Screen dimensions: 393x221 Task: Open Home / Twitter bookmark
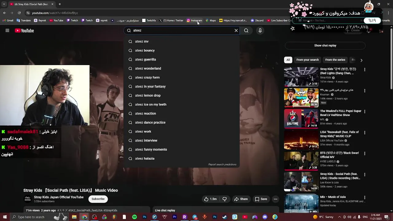[171, 21]
